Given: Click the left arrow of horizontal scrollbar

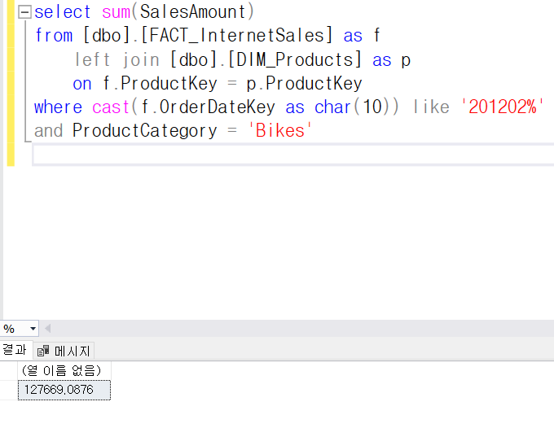Looking at the screenshot, I should 48,329.
